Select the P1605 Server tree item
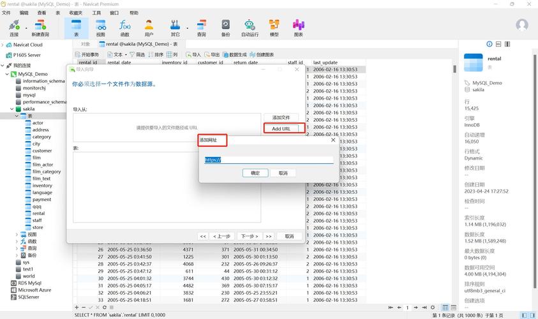 click(x=27, y=55)
